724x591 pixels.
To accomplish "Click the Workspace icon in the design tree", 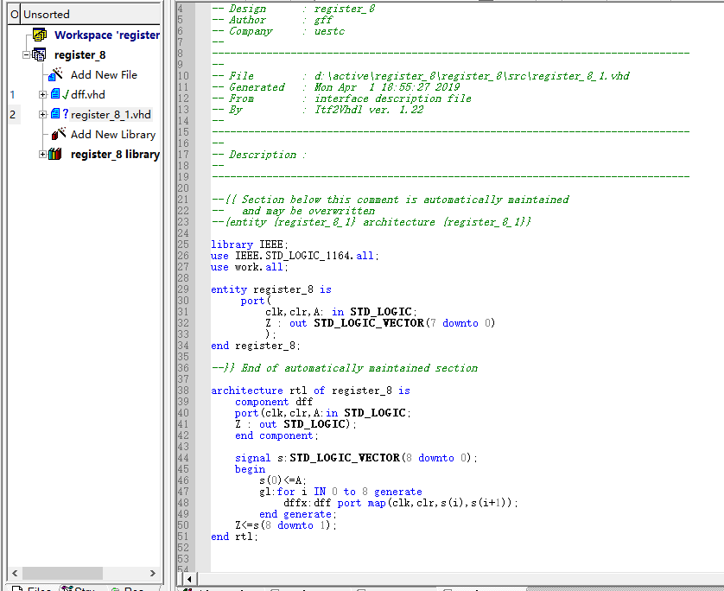I will 40,35.
